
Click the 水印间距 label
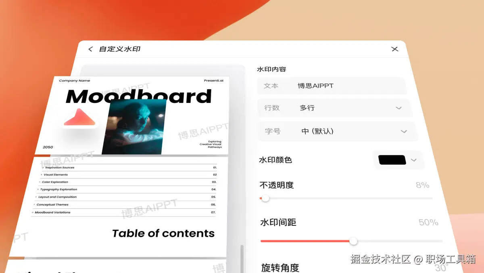pyautogui.click(x=278, y=223)
